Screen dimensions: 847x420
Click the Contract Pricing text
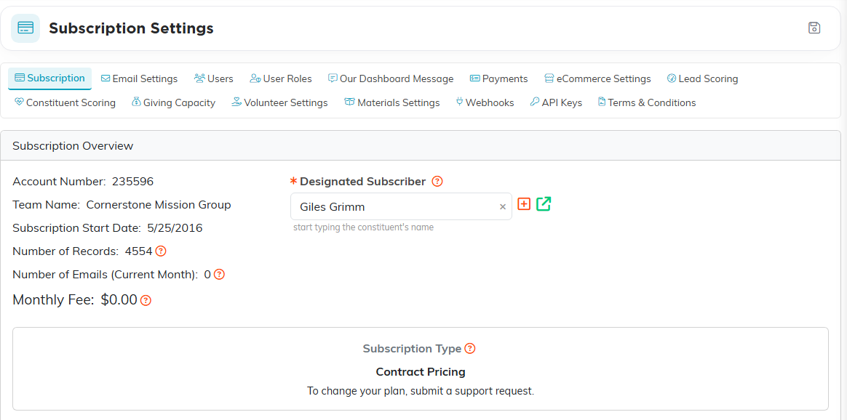tap(421, 371)
